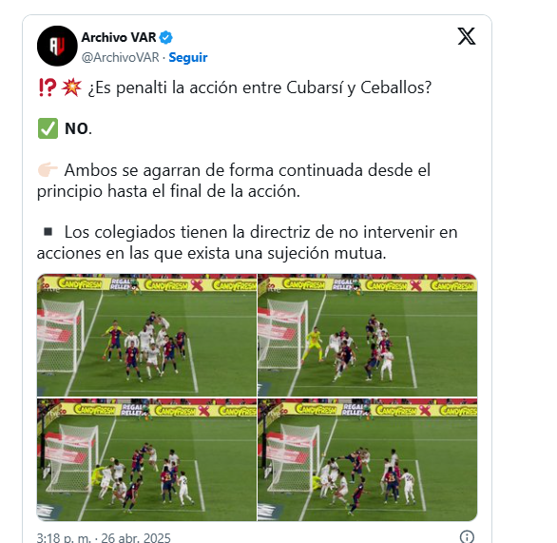Click the blue verified badge
557x543 pixels.
pos(166,37)
